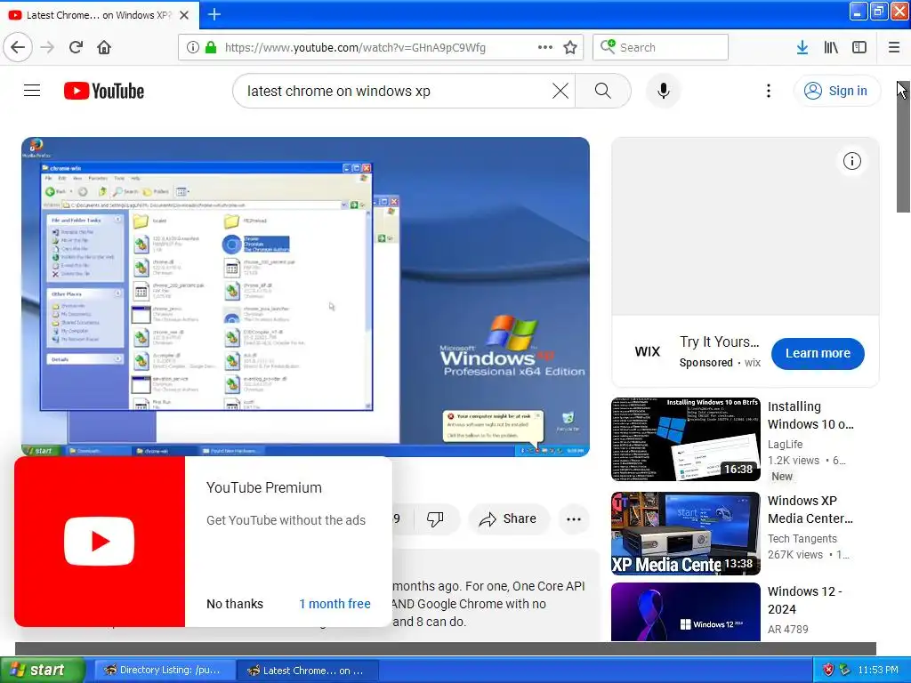The width and height of the screenshot is (911, 683).
Task: Open Windows 12 - 2024 video title
Action: click(x=804, y=600)
